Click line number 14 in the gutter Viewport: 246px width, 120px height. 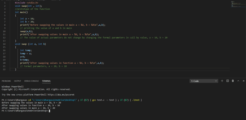click(x=4, y=44)
